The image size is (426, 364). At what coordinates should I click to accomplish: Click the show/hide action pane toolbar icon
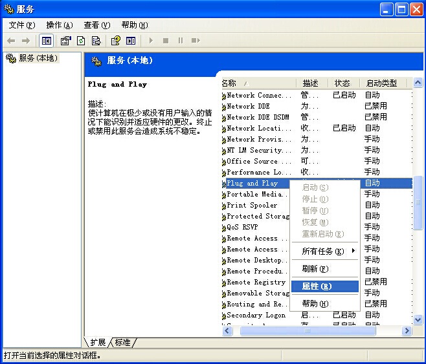pyautogui.click(x=131, y=41)
